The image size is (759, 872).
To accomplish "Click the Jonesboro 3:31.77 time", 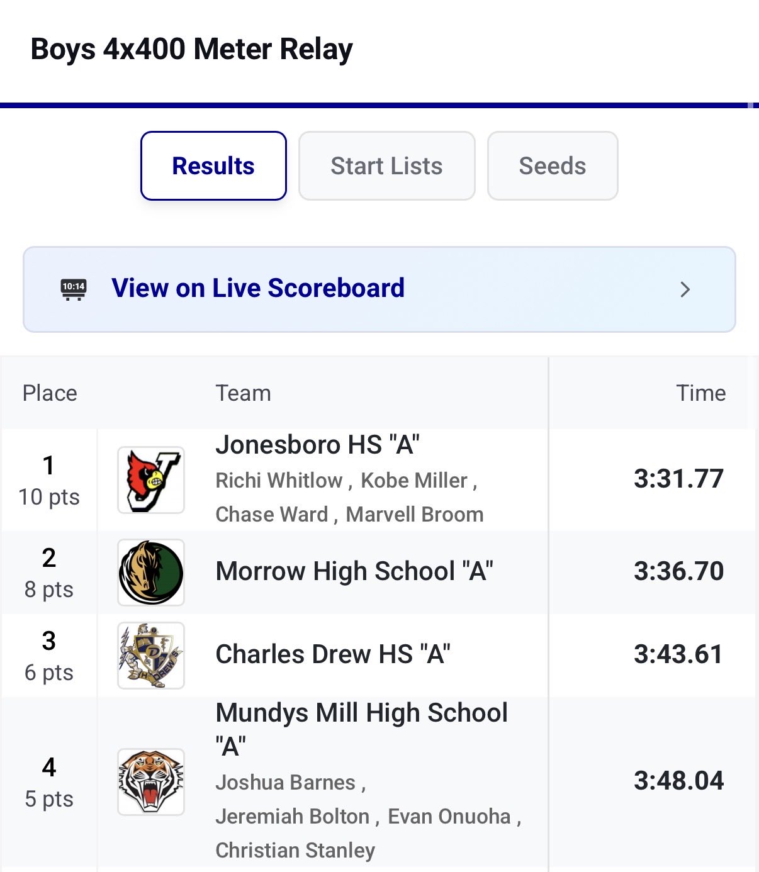I will 678,479.
